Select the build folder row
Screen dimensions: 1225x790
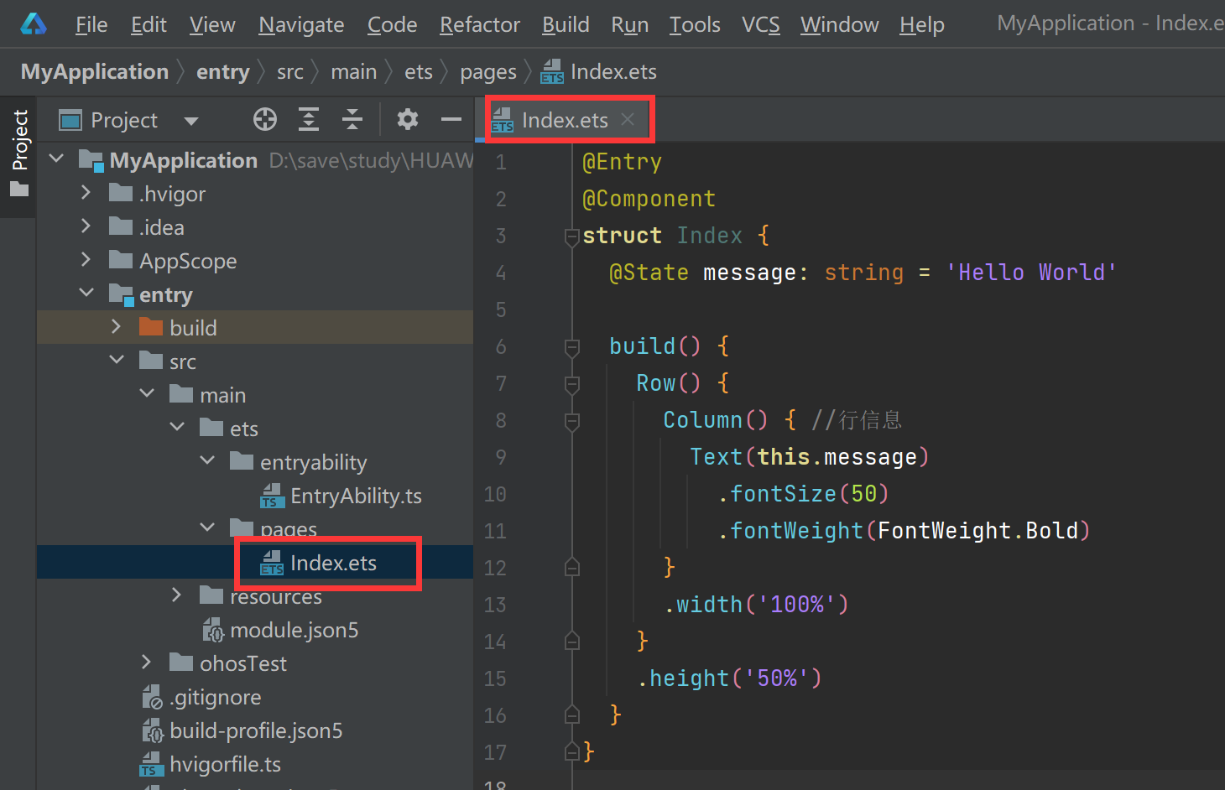point(255,327)
